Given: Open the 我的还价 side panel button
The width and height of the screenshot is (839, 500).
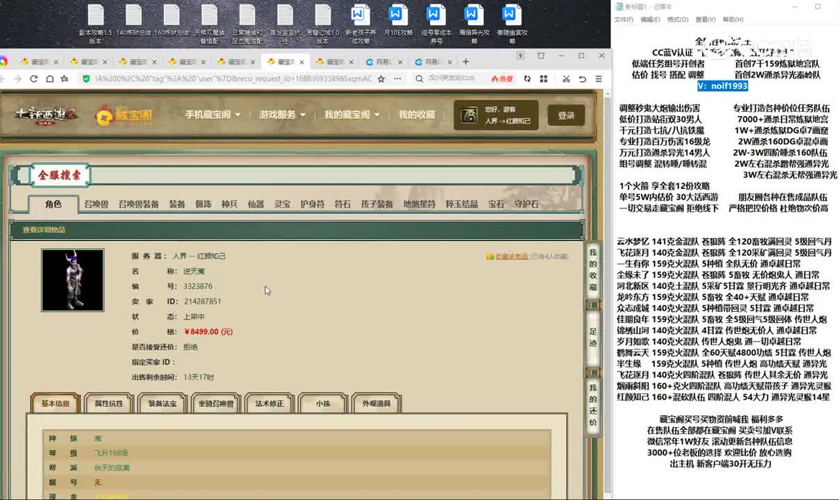Looking at the screenshot, I should coord(593,405).
